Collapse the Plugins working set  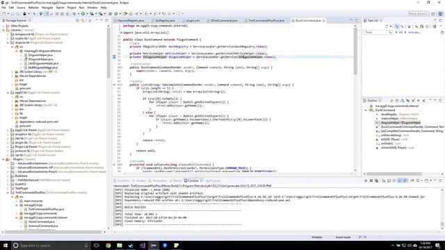tap(3, 159)
